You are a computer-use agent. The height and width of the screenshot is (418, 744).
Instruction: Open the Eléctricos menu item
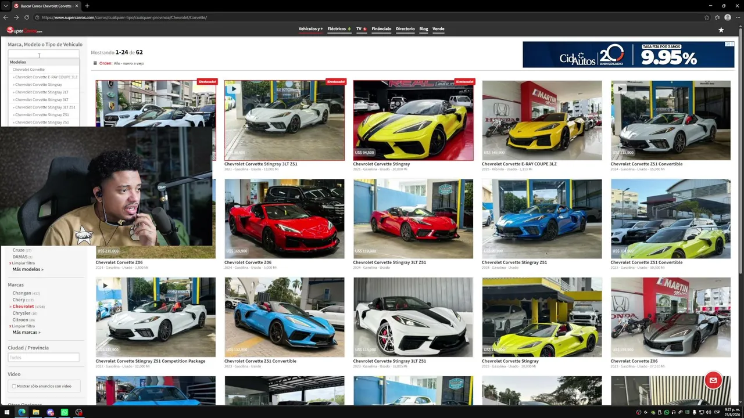(339, 29)
